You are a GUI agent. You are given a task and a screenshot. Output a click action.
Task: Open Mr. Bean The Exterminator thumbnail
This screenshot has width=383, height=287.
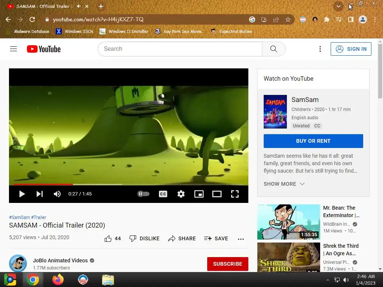point(288,222)
